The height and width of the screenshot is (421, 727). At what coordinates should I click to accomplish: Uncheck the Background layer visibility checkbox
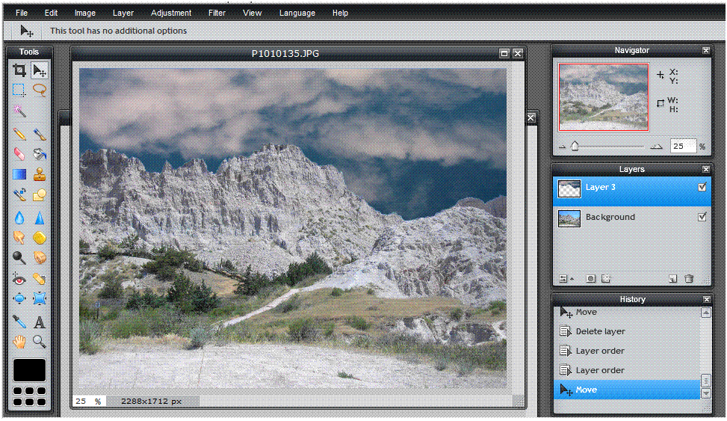click(x=702, y=217)
